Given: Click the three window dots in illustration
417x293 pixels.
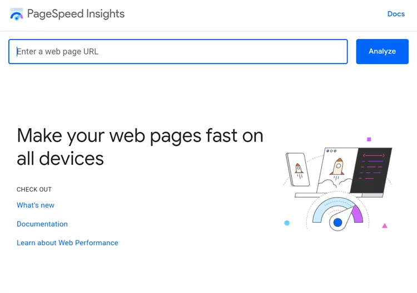Looking at the screenshot, I should click(331, 151).
